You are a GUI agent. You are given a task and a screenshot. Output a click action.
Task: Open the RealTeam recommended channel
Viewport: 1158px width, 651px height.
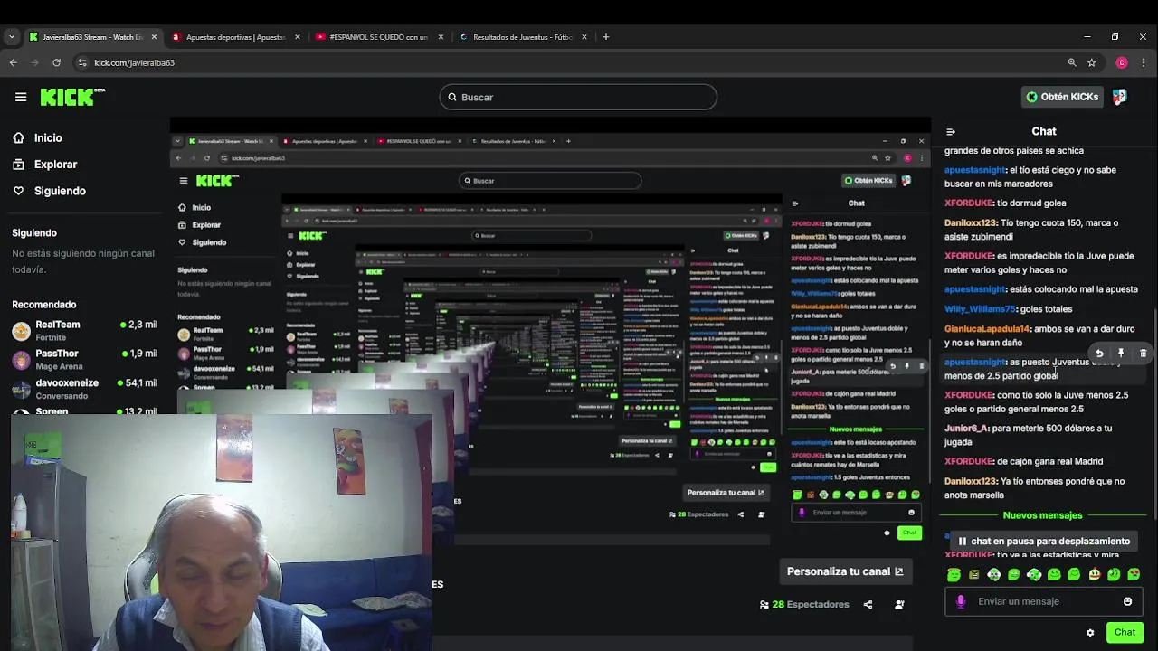coord(86,330)
